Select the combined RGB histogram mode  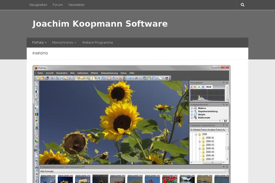(x=209, y=87)
